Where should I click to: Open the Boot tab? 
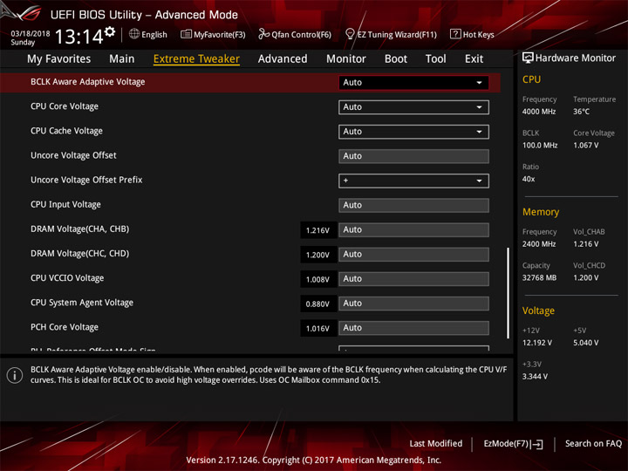[x=396, y=59]
